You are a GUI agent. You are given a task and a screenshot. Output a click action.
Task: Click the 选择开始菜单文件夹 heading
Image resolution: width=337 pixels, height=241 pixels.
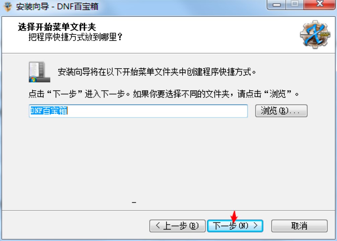(57, 27)
